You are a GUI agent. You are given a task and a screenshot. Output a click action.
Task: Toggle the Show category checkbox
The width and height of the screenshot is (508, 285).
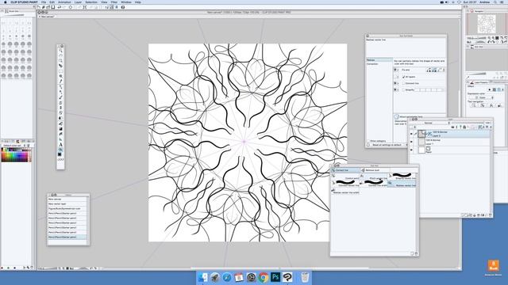368,141
